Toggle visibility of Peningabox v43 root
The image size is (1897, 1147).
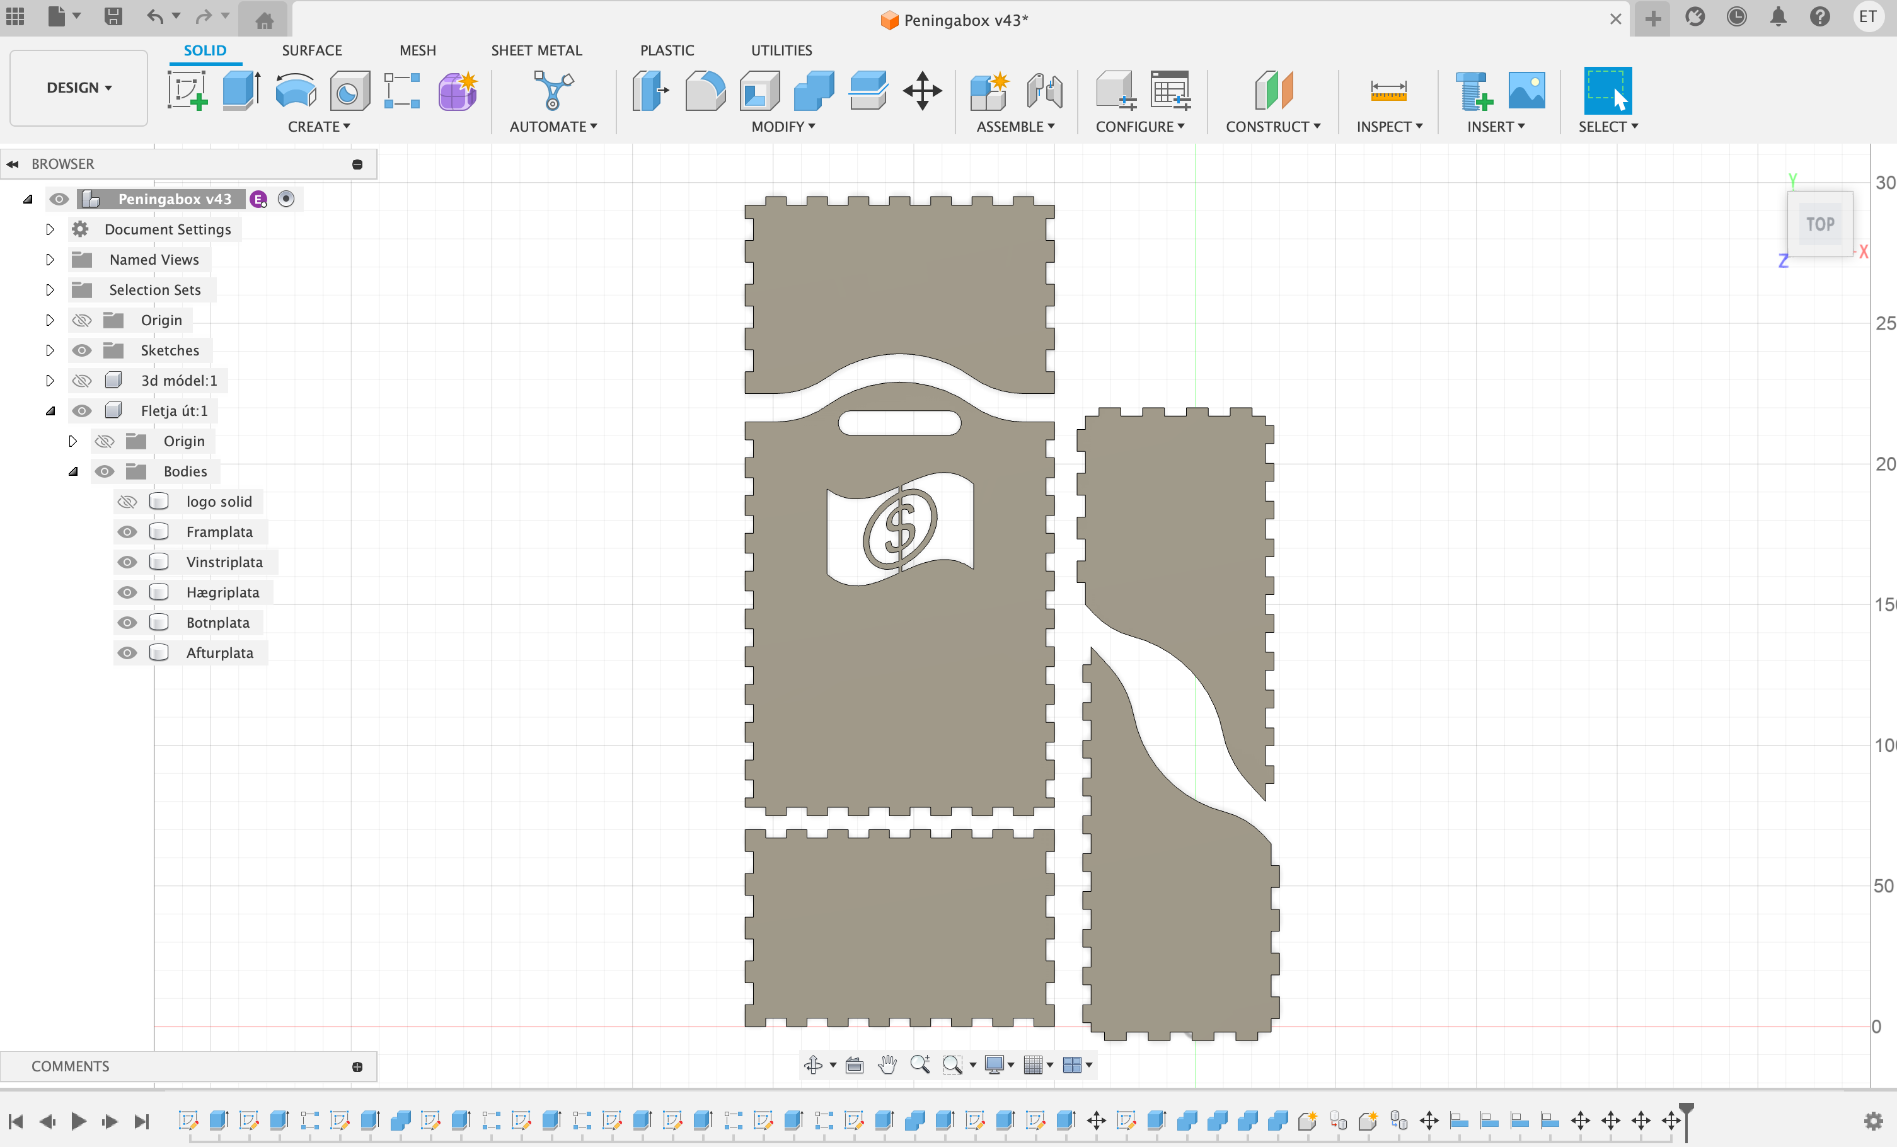(59, 199)
